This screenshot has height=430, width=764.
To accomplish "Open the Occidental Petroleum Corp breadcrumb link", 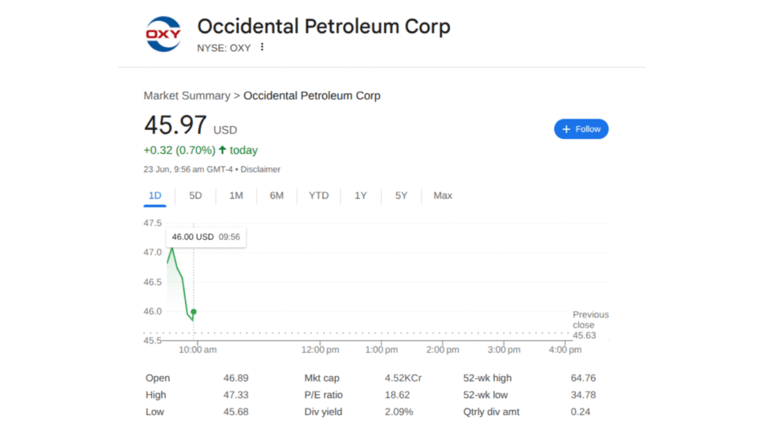I will 312,96.
